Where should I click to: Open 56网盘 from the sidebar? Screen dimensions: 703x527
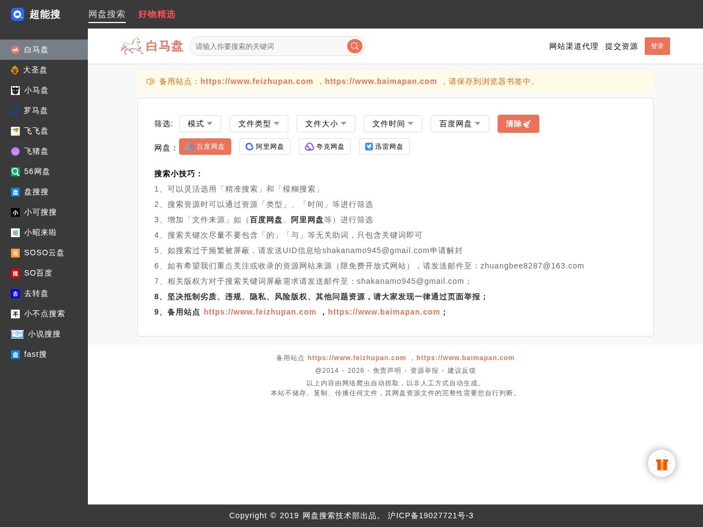15,171
